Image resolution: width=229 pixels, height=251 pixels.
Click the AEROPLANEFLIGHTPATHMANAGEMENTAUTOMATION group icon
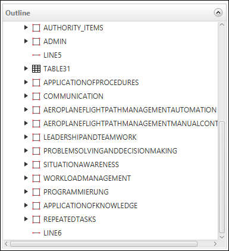[36, 110]
